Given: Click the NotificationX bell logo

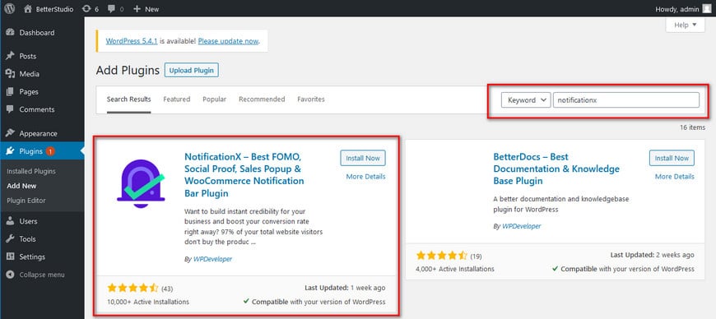Looking at the screenshot, I should coord(141,183).
